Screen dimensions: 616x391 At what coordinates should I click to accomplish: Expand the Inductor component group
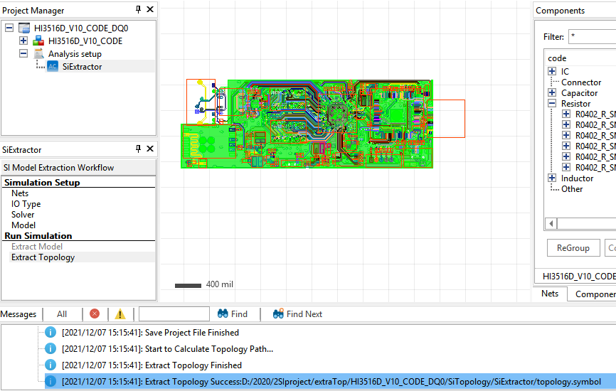(552, 178)
